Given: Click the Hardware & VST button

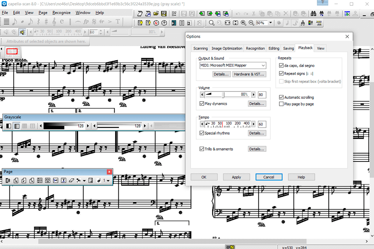Looking at the screenshot, I should [x=249, y=74].
